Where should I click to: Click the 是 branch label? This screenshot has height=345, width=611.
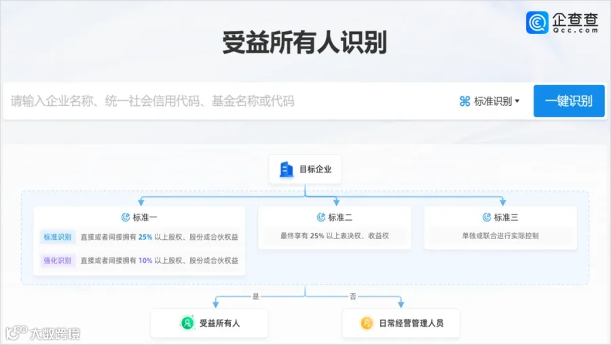tap(256, 296)
